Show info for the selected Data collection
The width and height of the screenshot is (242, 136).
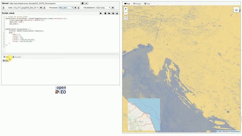point(44,8)
